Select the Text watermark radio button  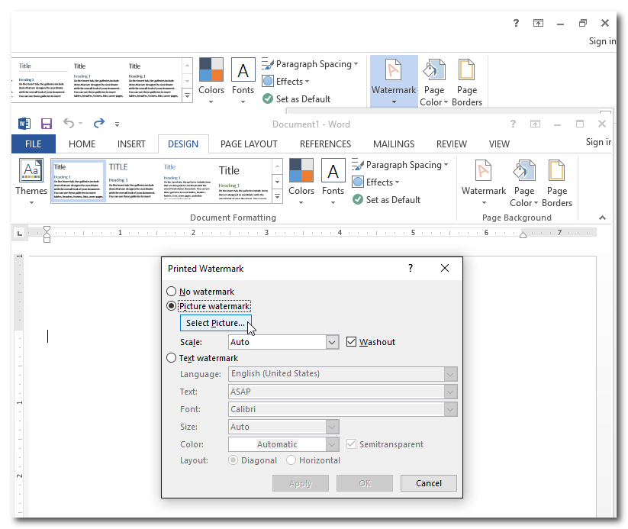coord(171,358)
